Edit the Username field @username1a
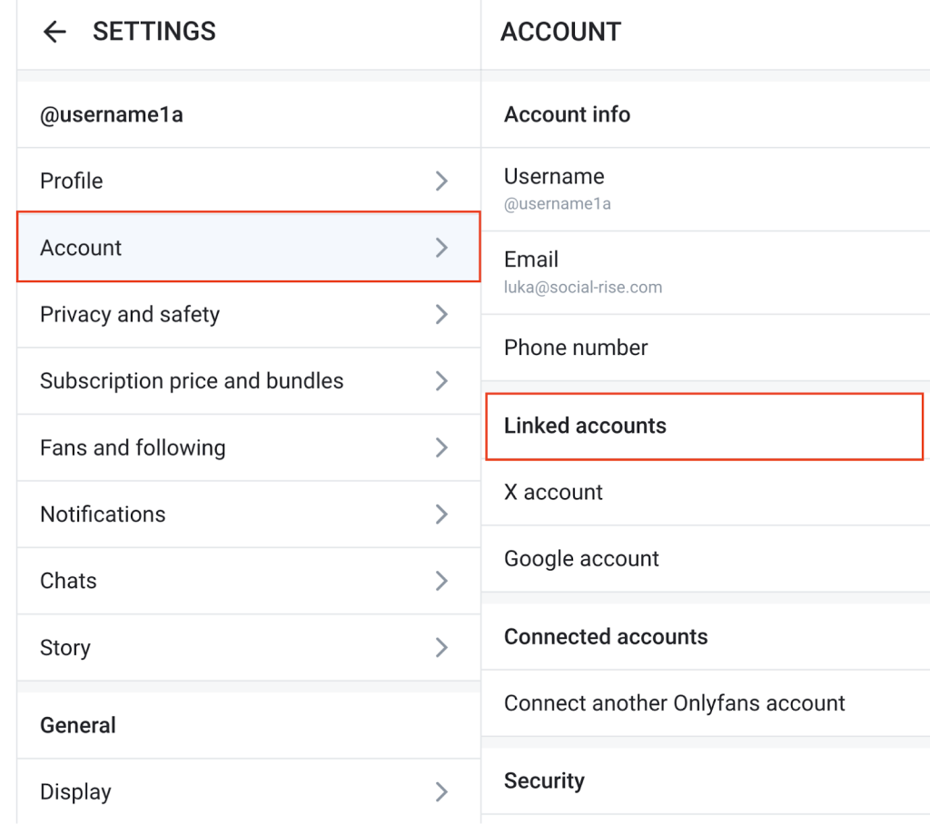 pos(556,188)
